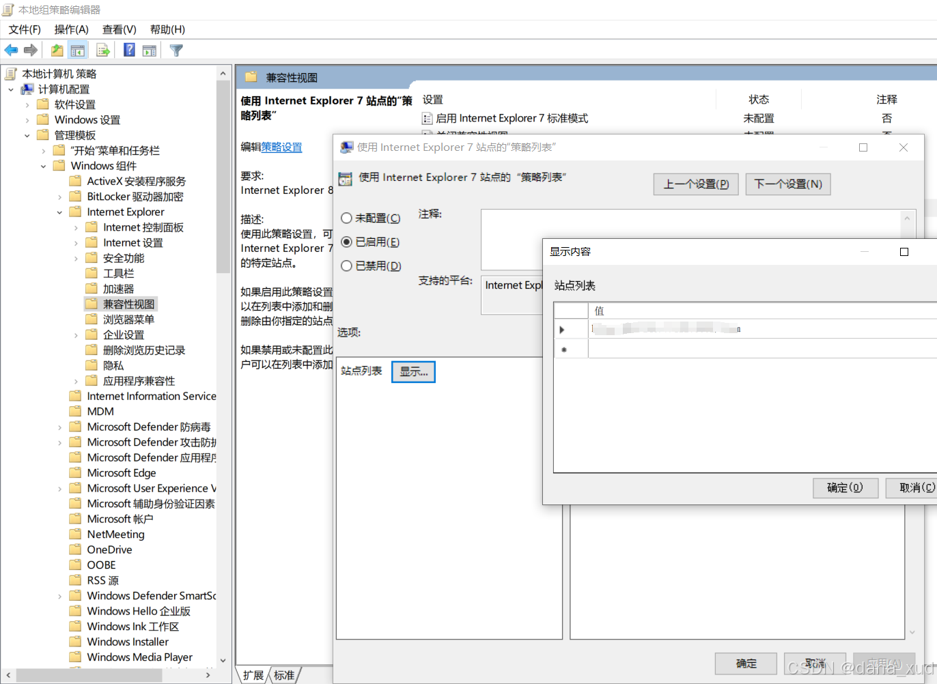Click the 显示... button
This screenshot has width=937, height=684.
[413, 372]
